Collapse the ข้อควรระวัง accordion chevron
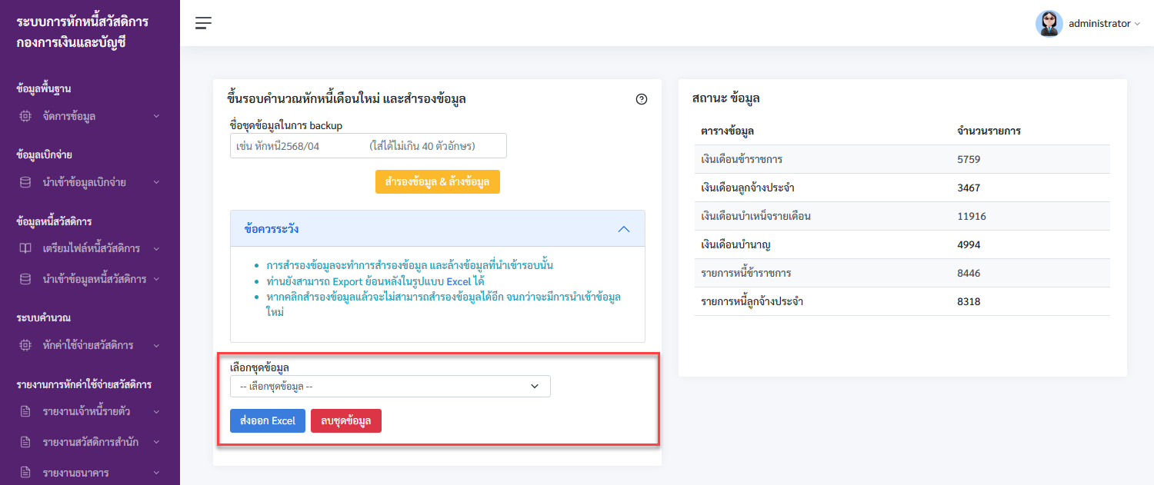Image resolution: width=1154 pixels, height=485 pixels. (624, 229)
